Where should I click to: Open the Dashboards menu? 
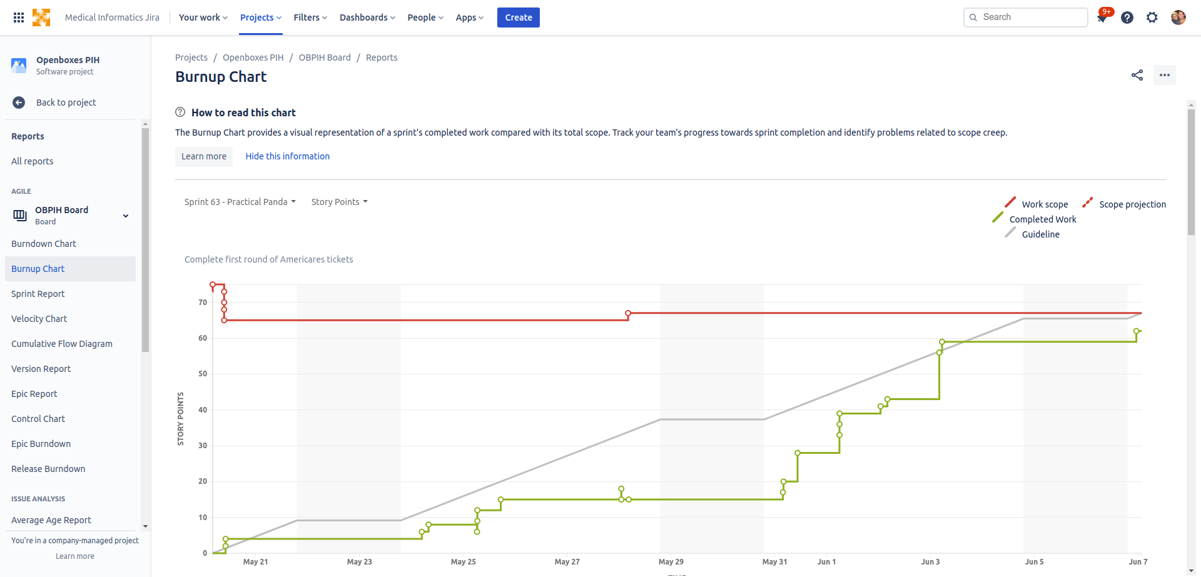367,18
